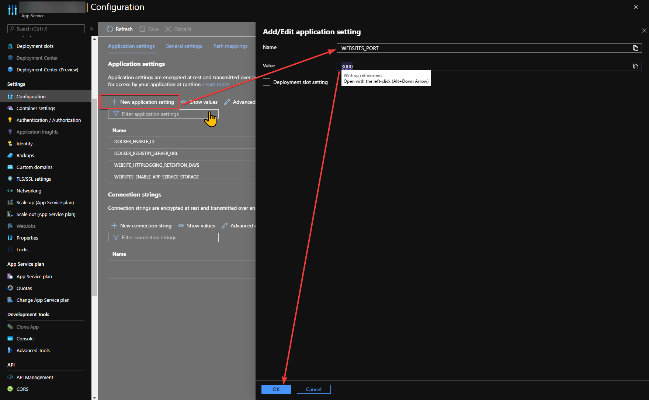Copy the Value field contents

click(x=636, y=67)
